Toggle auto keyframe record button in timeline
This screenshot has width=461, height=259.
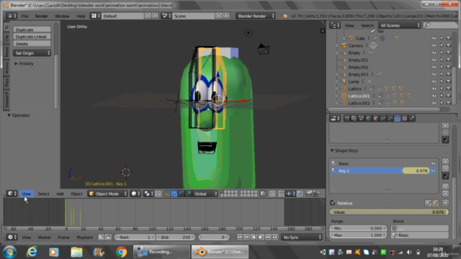click(101, 237)
